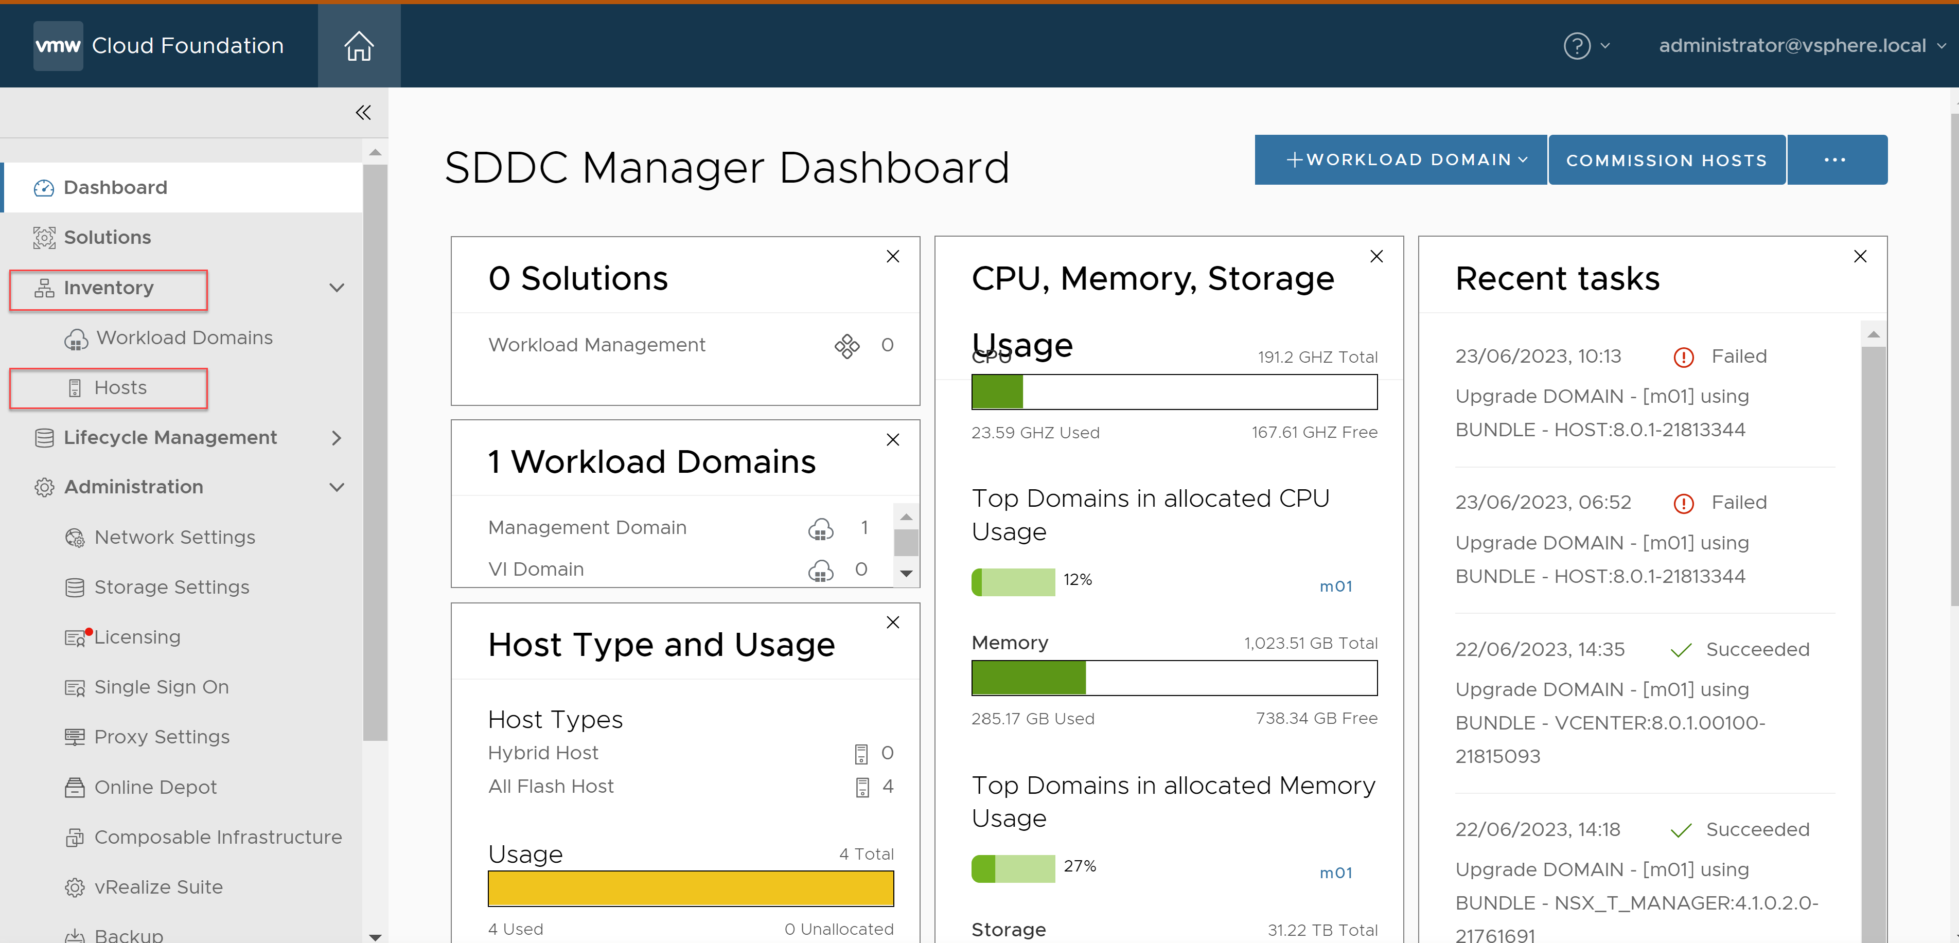Click the Lifecycle Management stack icon

(44, 437)
